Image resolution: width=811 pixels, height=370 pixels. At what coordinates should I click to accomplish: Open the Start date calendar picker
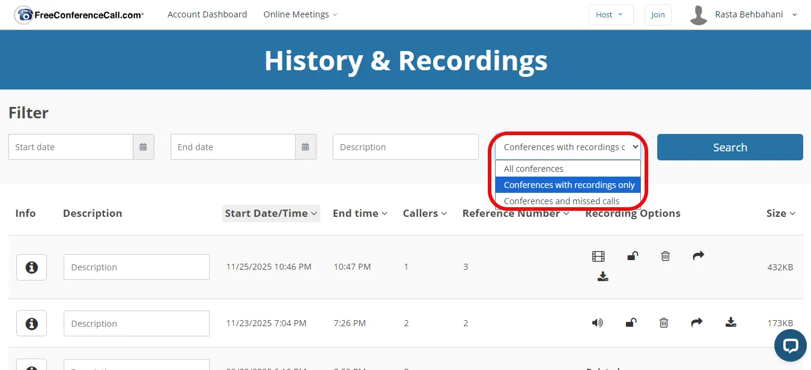(143, 147)
